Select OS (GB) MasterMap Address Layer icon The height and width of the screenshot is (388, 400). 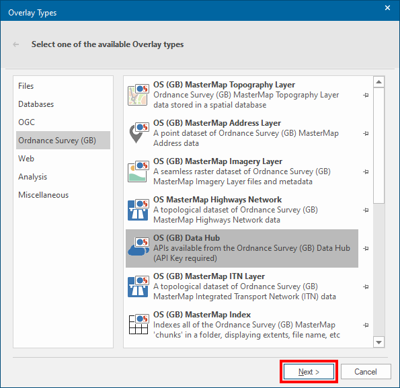point(138,133)
